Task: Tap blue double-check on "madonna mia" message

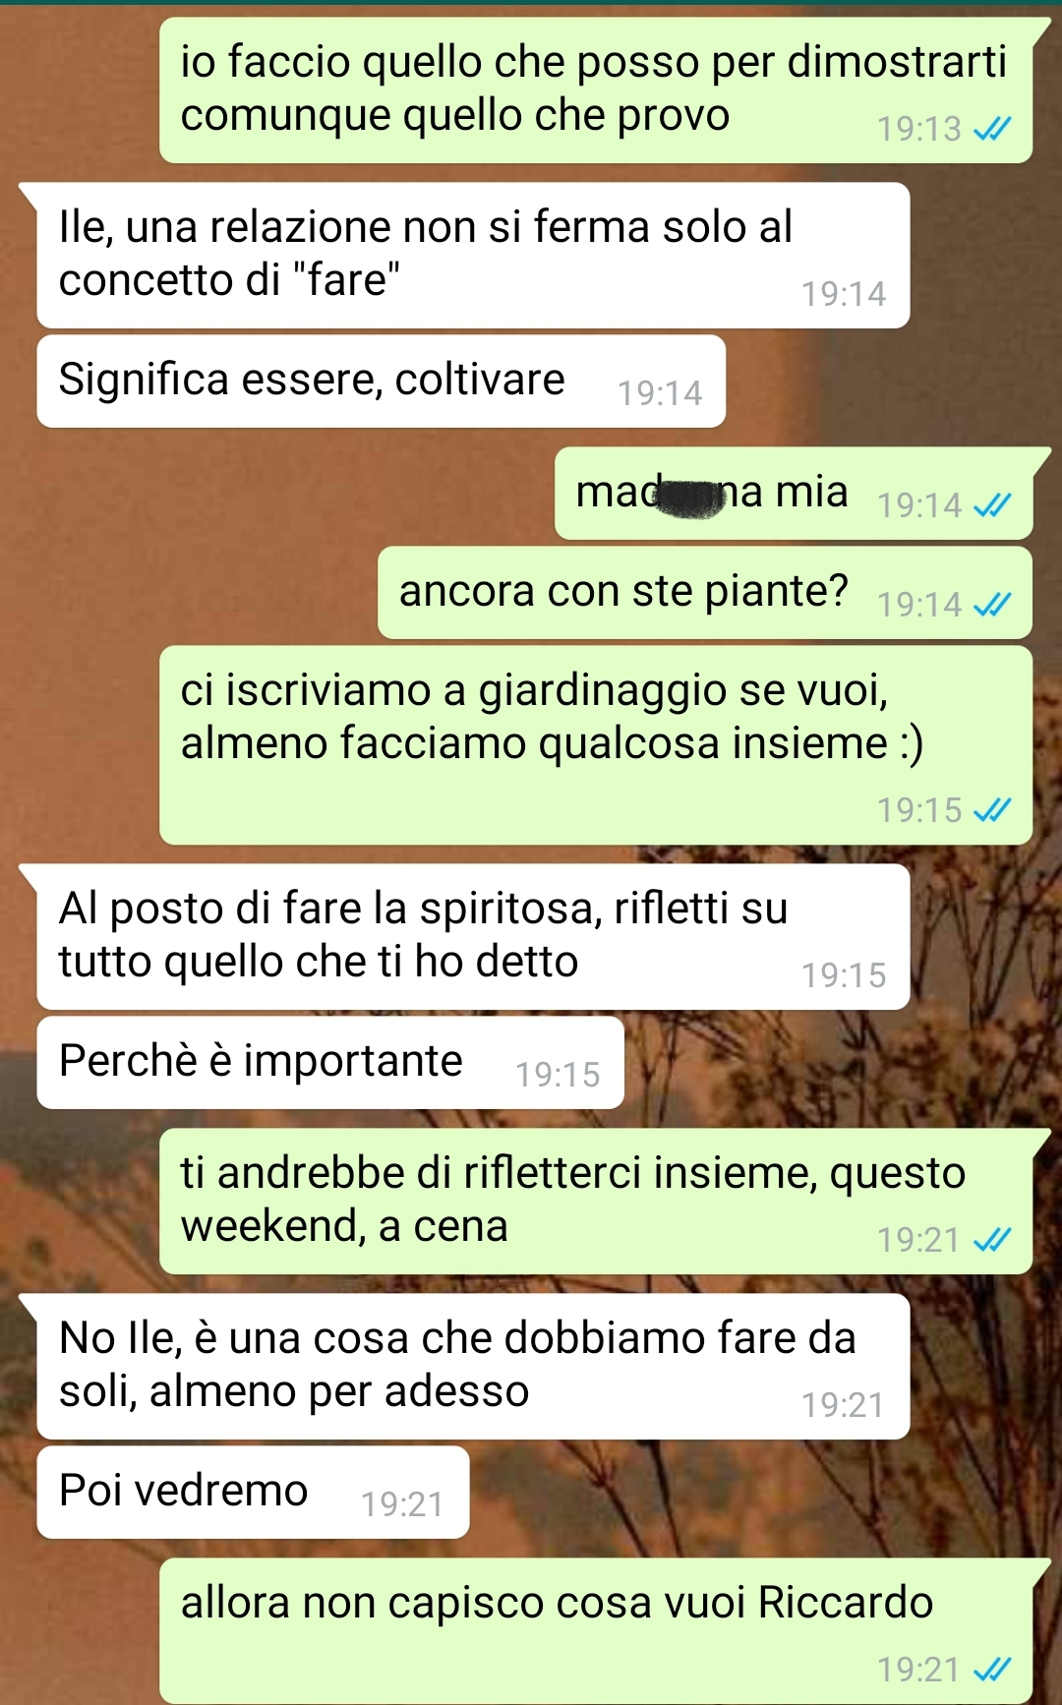Action: click(991, 505)
